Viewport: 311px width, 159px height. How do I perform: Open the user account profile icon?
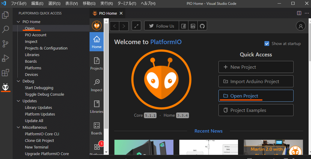[301, 26]
